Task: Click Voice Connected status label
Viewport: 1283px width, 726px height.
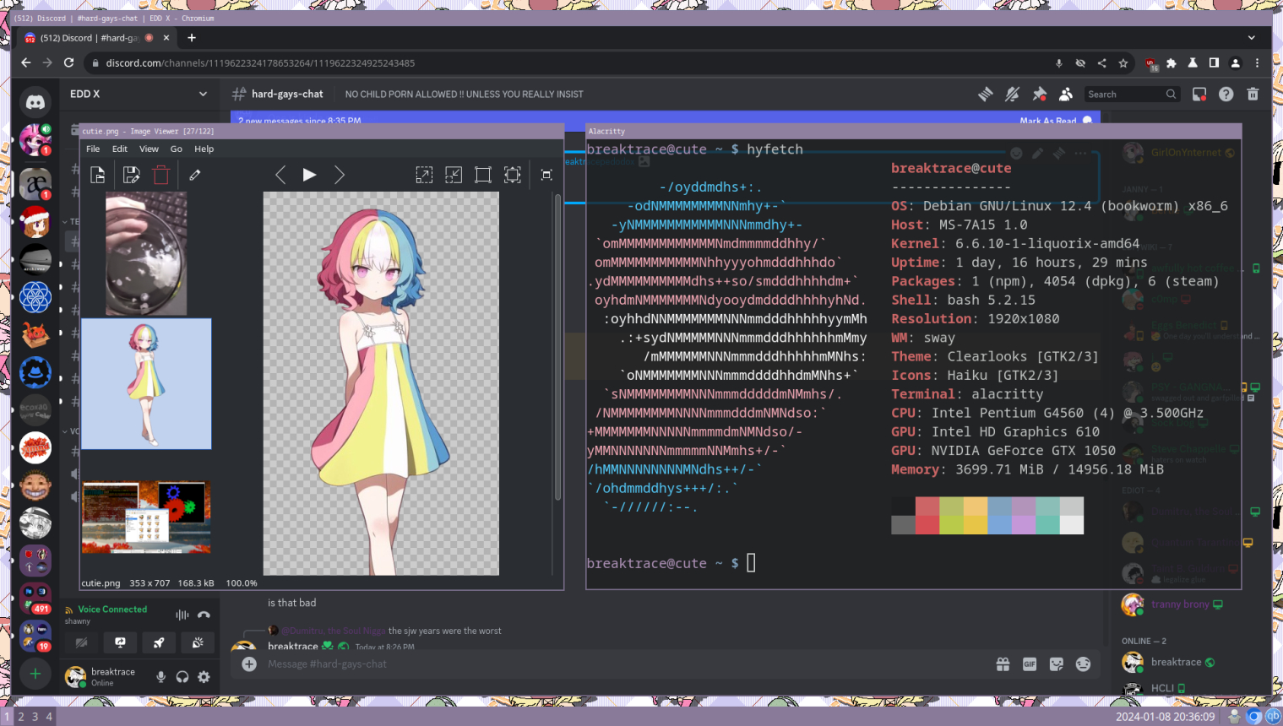Action: 112,610
